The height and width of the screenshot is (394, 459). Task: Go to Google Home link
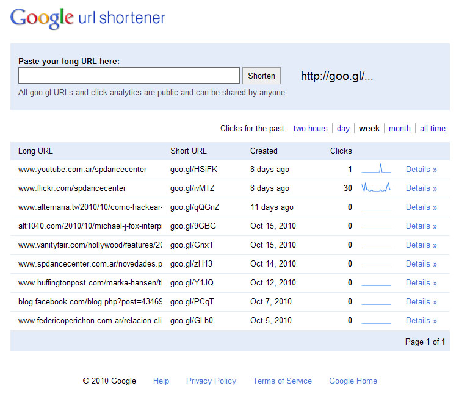click(353, 381)
